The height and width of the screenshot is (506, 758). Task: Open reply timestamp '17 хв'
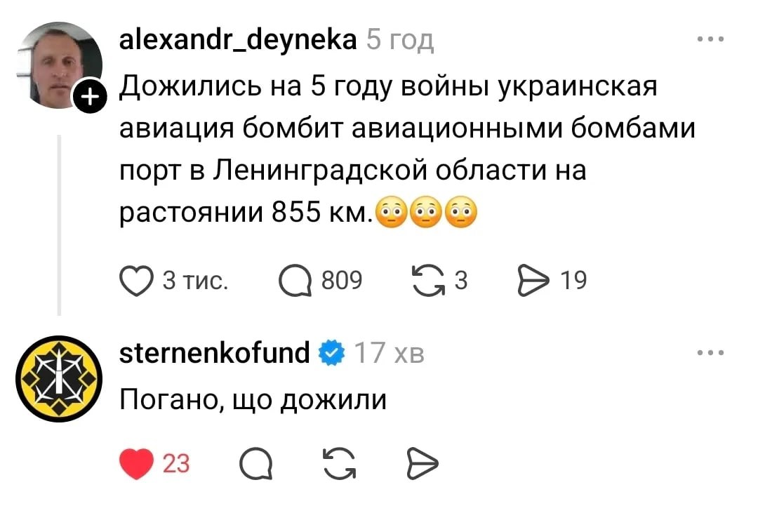pos(390,353)
